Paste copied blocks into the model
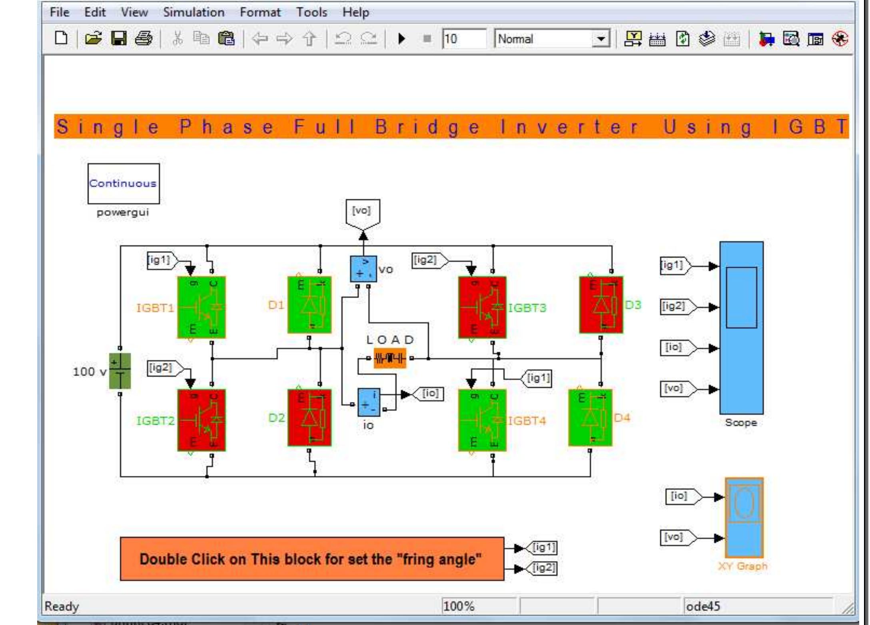The image size is (870, 625). point(226,39)
